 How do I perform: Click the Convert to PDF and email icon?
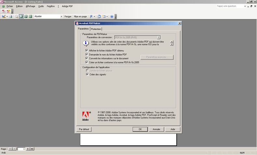[x=8, y=11]
